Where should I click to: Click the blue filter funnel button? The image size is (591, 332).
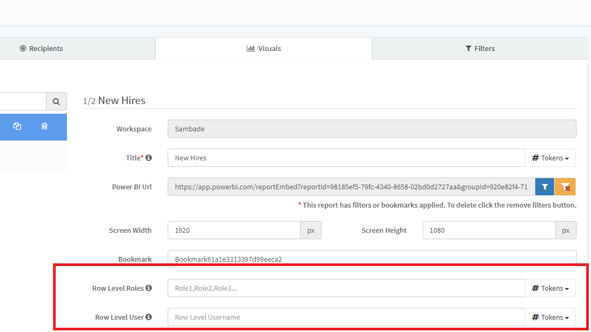coord(544,187)
